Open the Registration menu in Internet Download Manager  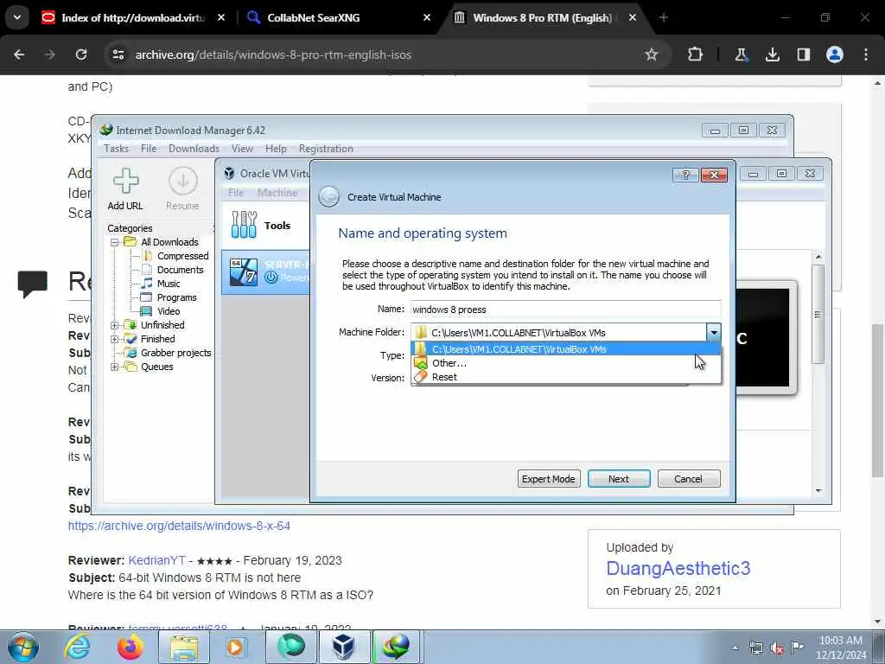(x=326, y=149)
